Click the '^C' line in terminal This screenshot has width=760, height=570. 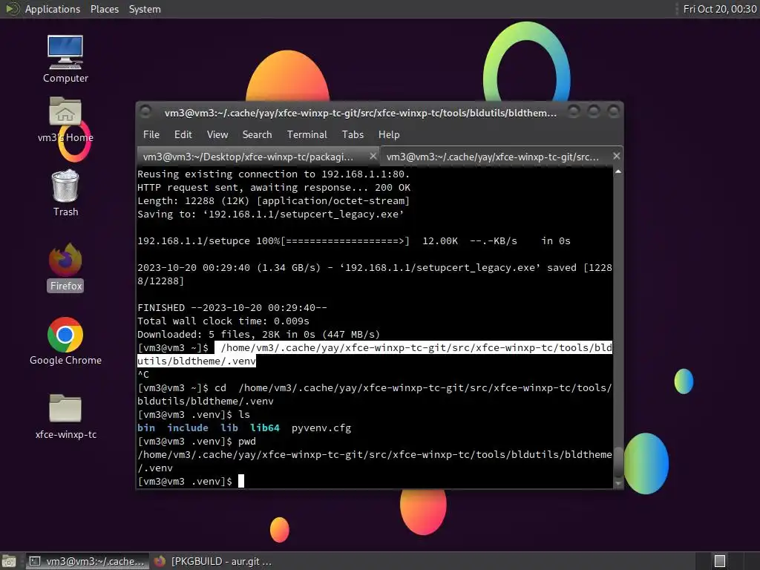pos(143,375)
